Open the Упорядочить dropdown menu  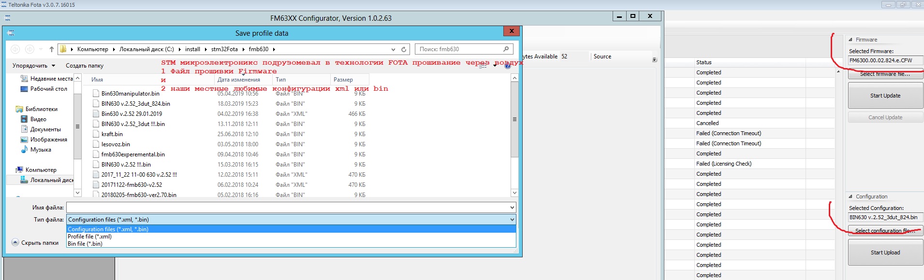33,66
